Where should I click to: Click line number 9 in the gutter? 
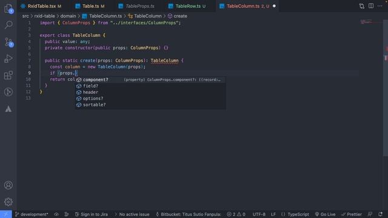[29, 73]
